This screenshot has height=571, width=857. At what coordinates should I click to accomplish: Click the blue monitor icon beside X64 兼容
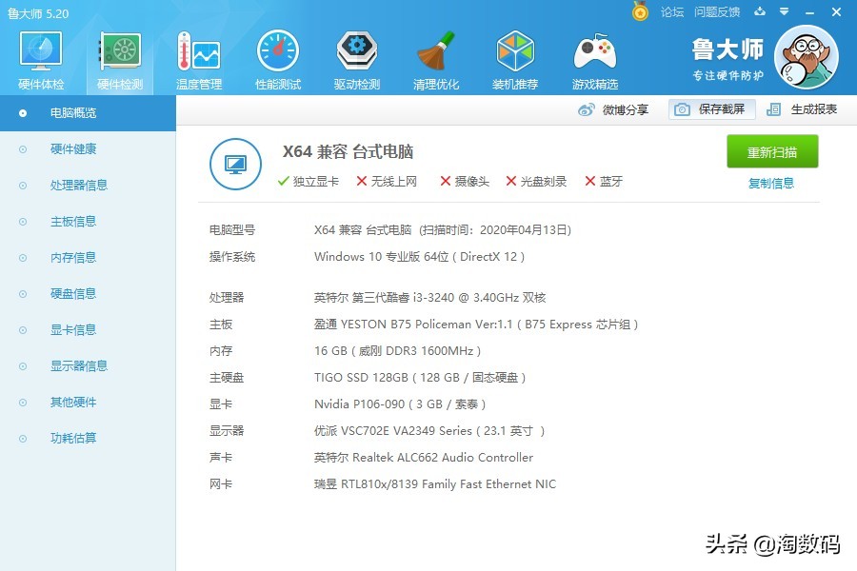point(234,164)
